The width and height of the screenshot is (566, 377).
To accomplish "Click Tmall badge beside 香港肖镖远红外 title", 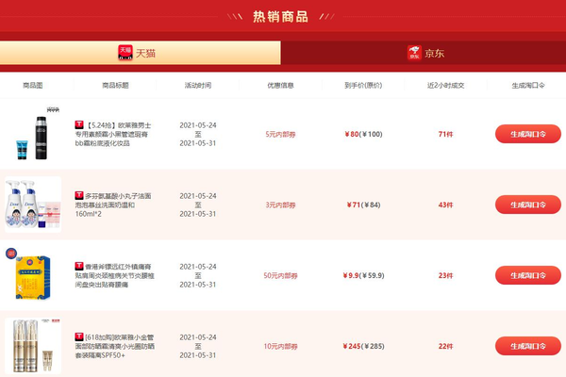I will (x=79, y=266).
